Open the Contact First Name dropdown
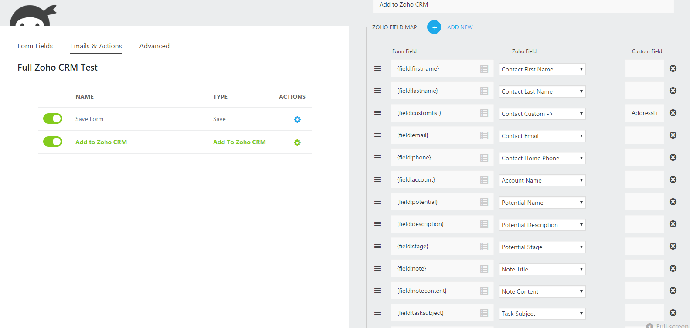Image resolution: width=690 pixels, height=328 pixels. click(x=542, y=69)
